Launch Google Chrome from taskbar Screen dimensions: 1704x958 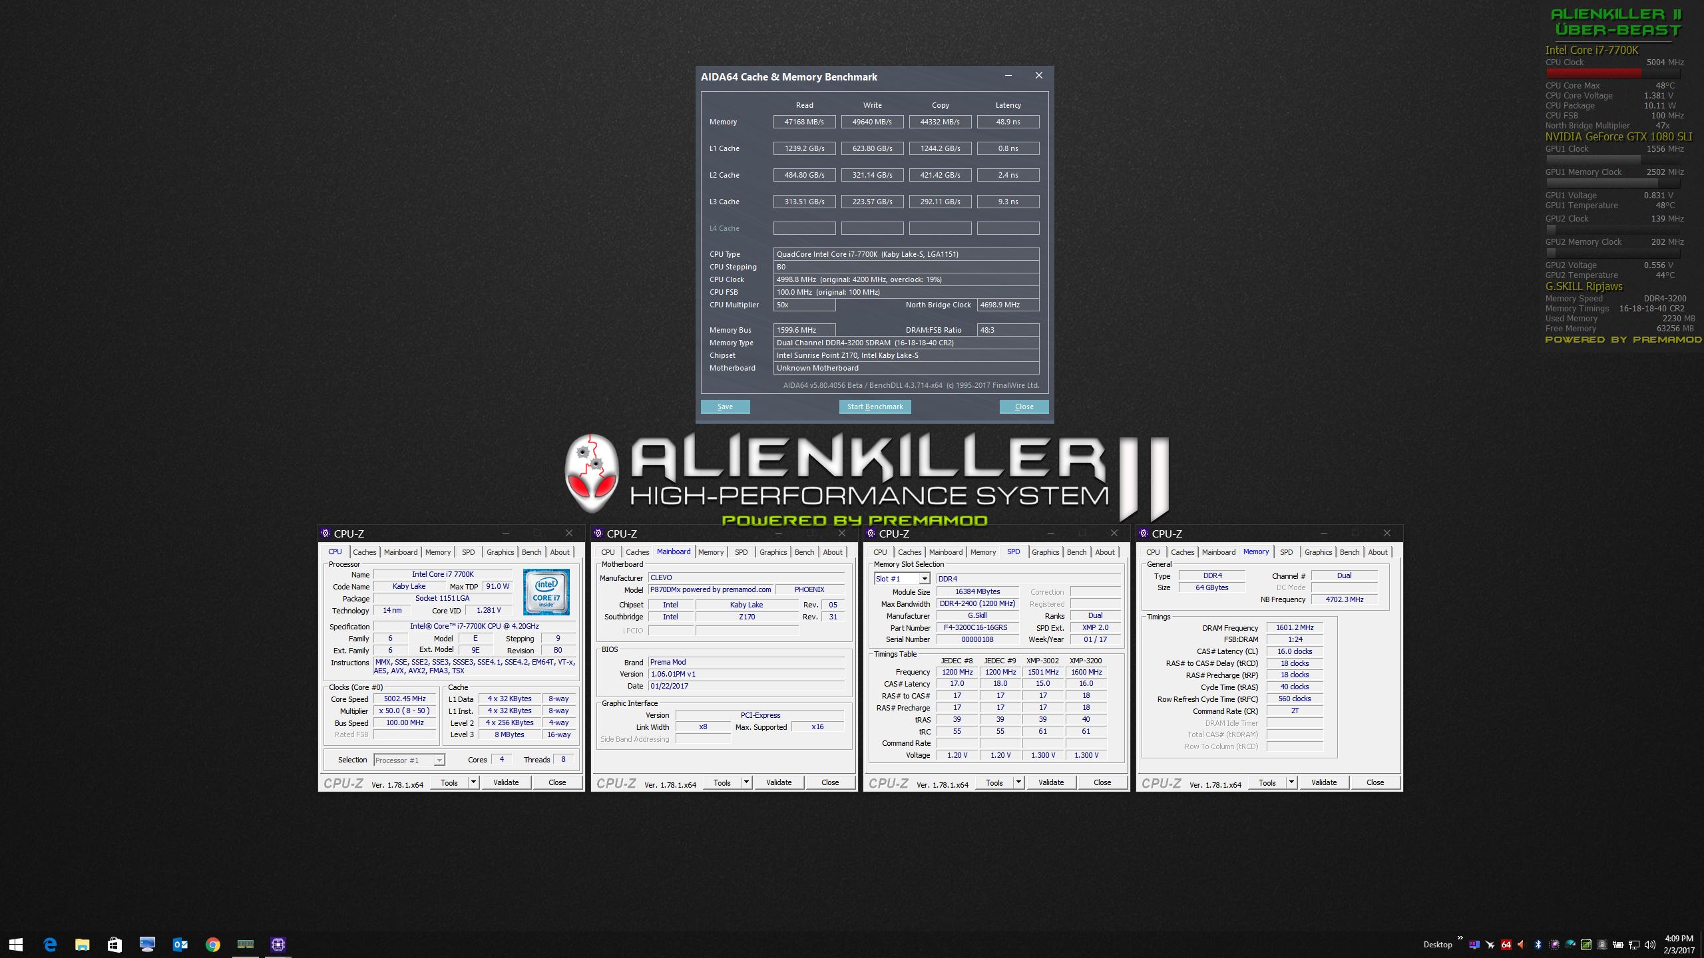(212, 944)
